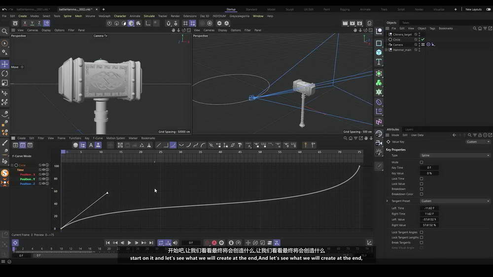Open the Cameras menu in left viewport
The width and height of the screenshot is (493, 277).
coord(33,30)
